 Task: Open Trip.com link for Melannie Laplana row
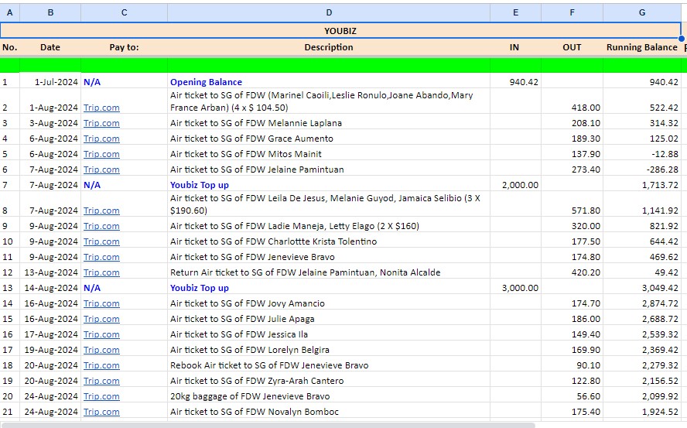coord(101,123)
